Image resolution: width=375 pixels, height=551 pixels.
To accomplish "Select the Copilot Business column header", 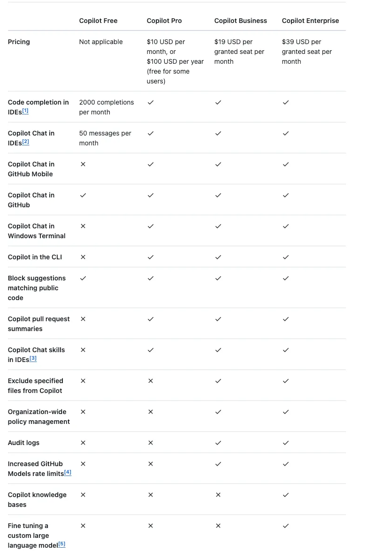I will coord(241,21).
